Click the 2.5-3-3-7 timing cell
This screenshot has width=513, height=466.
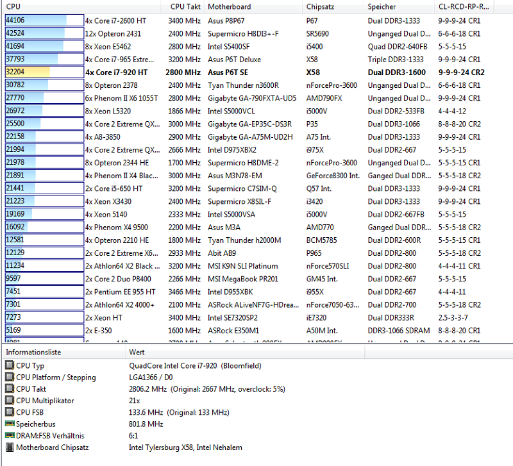[x=453, y=317]
